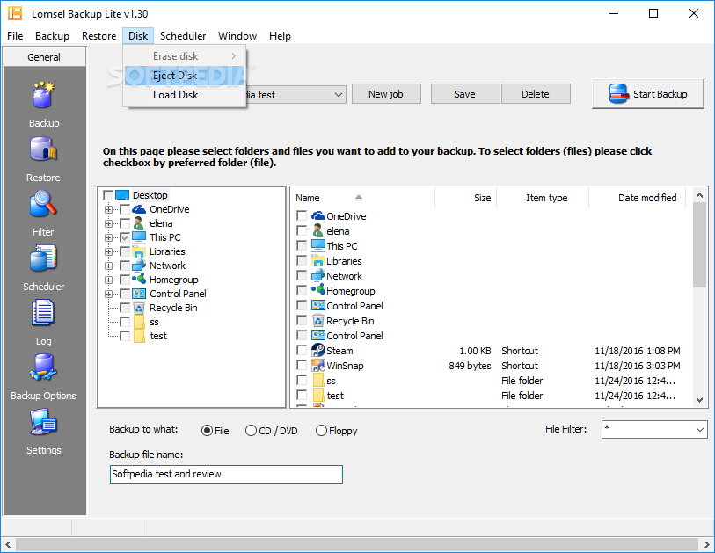
Task: Click the elena user icon in folder tree
Action: pos(139,223)
